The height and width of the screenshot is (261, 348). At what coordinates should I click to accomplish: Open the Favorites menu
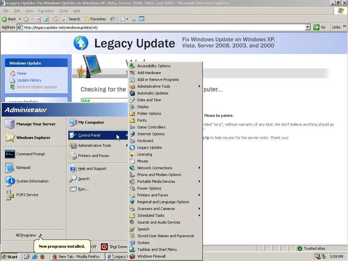coord(46,11)
